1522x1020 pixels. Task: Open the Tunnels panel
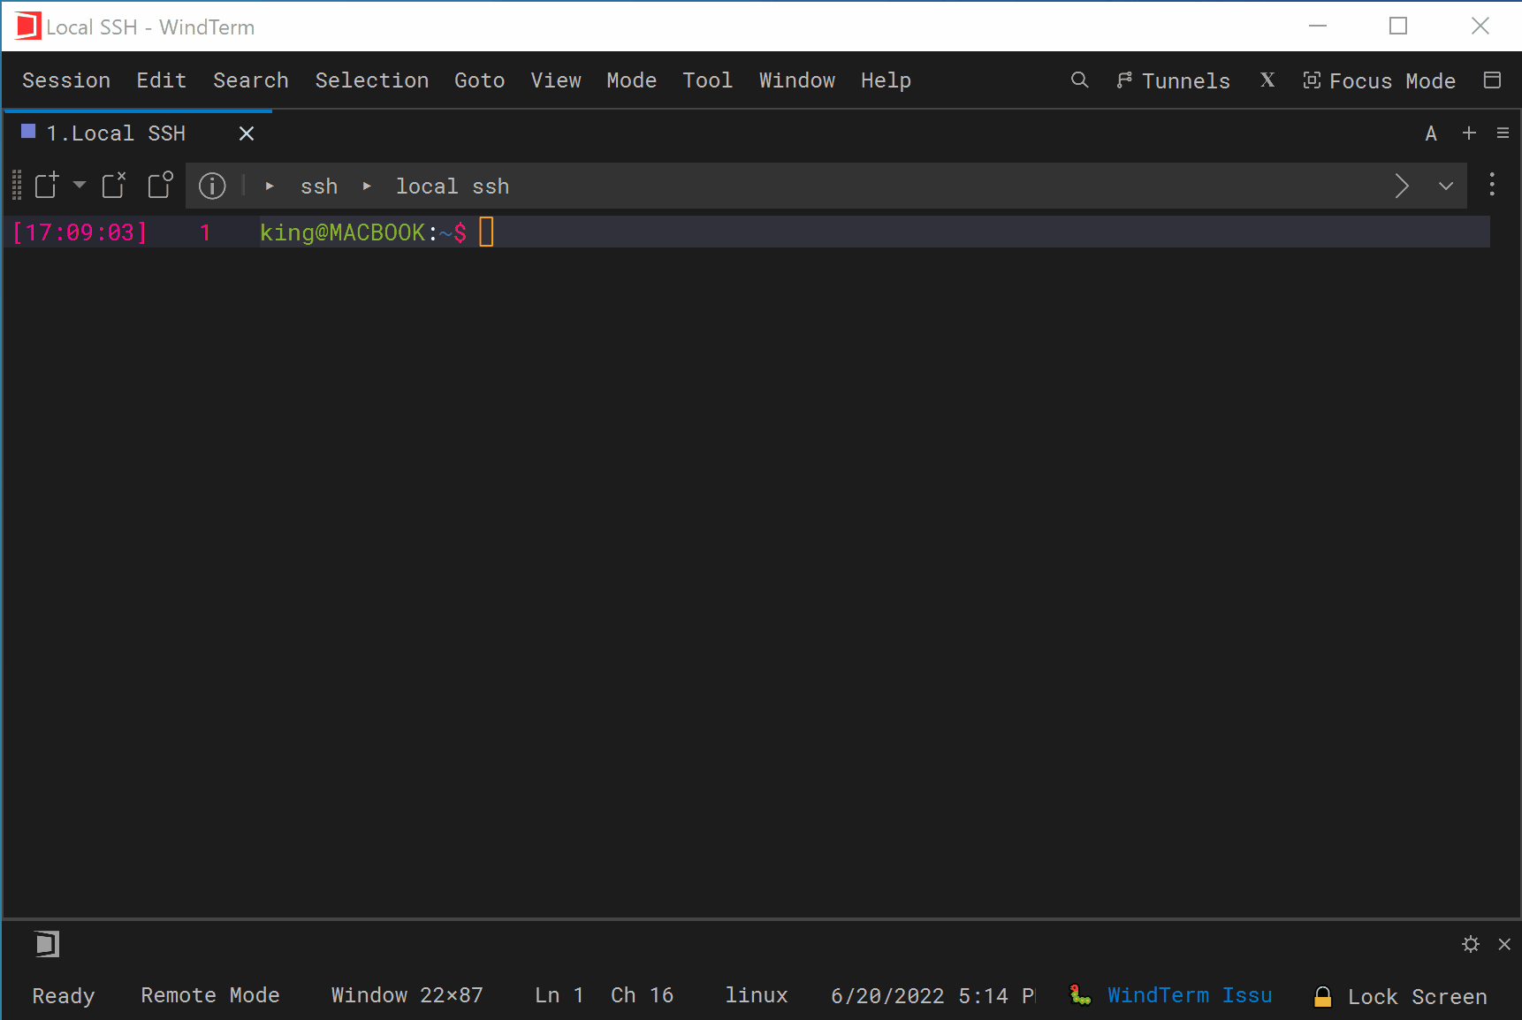pyautogui.click(x=1173, y=80)
